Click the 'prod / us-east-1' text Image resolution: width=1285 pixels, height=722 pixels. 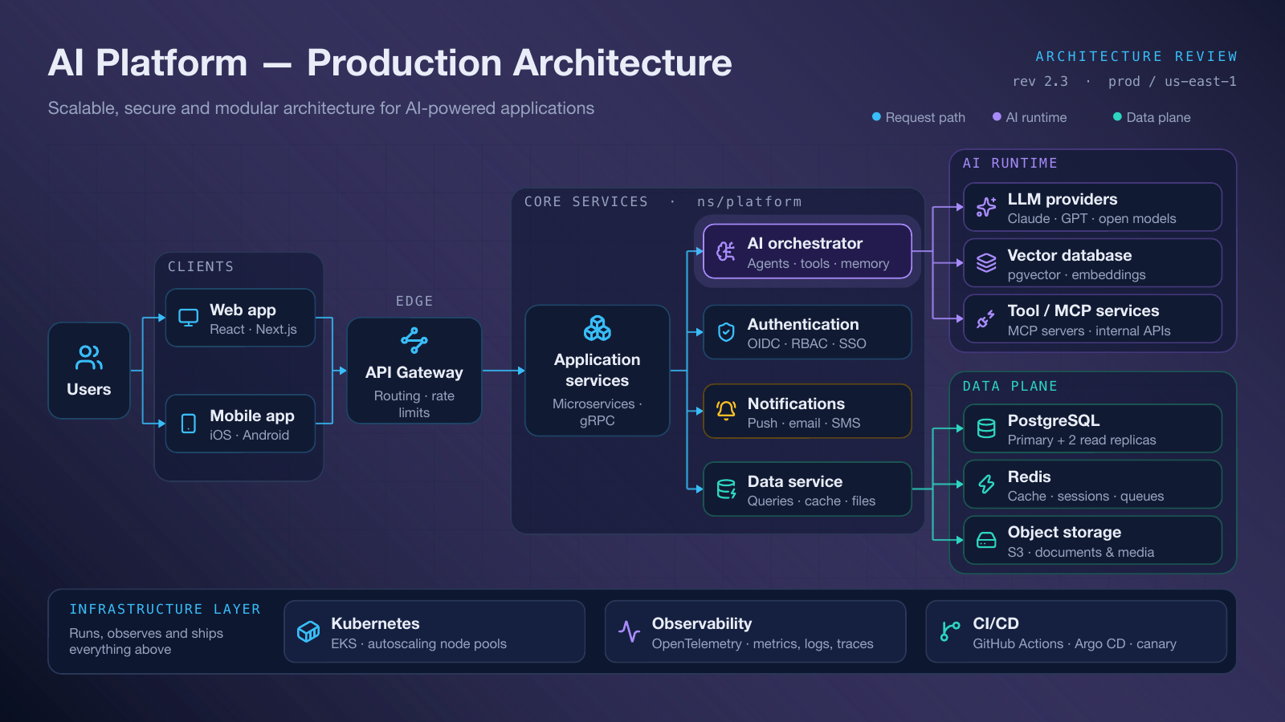click(x=1173, y=81)
